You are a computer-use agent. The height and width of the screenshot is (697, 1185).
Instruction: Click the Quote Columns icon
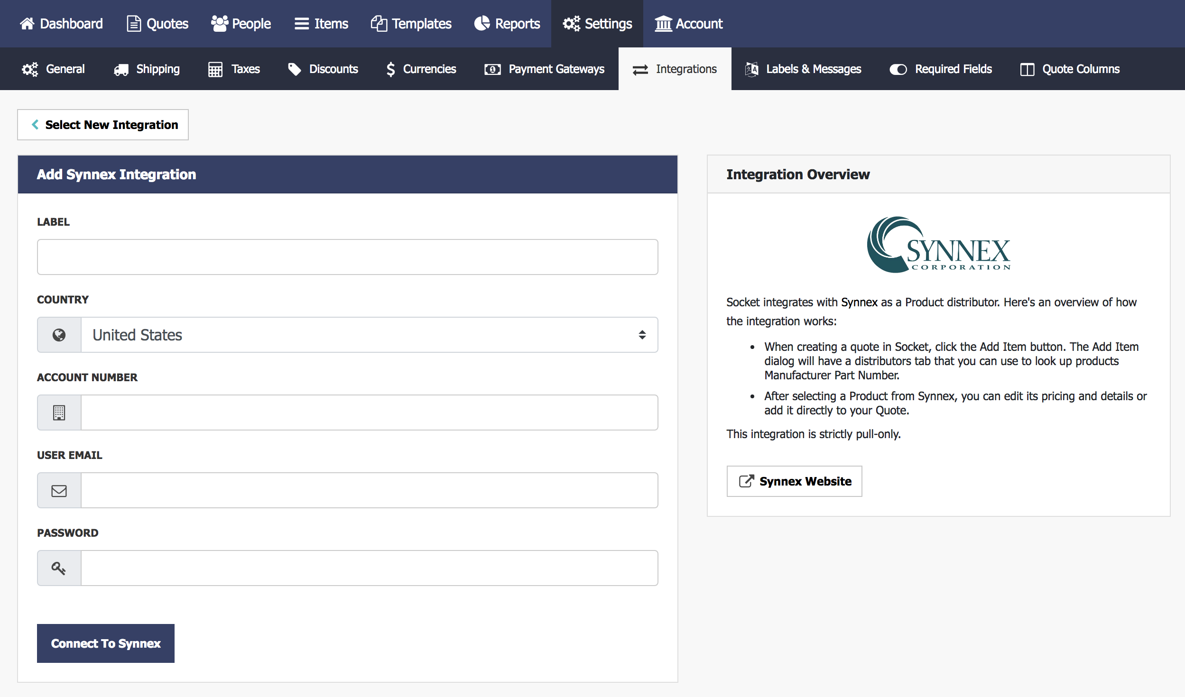pyautogui.click(x=1027, y=69)
